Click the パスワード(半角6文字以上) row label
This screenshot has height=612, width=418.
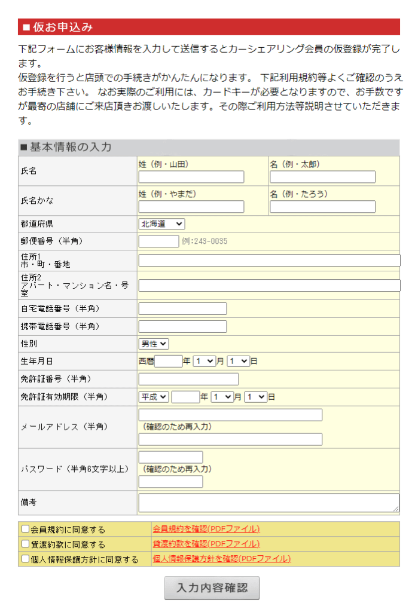(75, 469)
